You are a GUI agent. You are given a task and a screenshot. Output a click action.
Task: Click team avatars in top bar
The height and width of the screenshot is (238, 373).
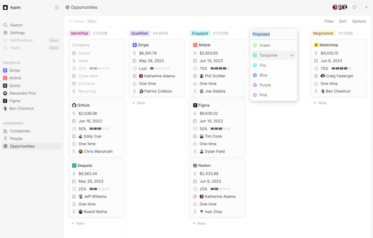pyautogui.click(x=340, y=7)
